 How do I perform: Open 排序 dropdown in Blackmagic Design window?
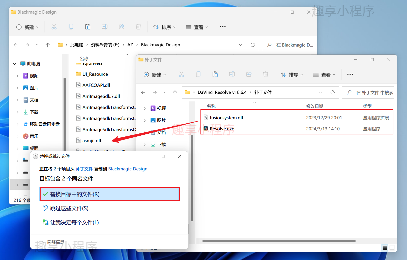[164, 27]
